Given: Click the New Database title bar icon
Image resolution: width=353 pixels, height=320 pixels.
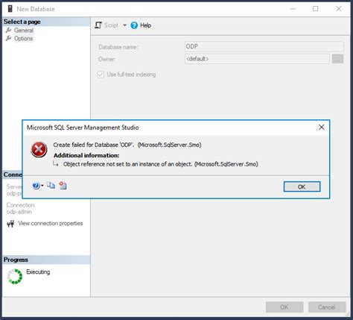Looking at the screenshot, I should click(10, 9).
